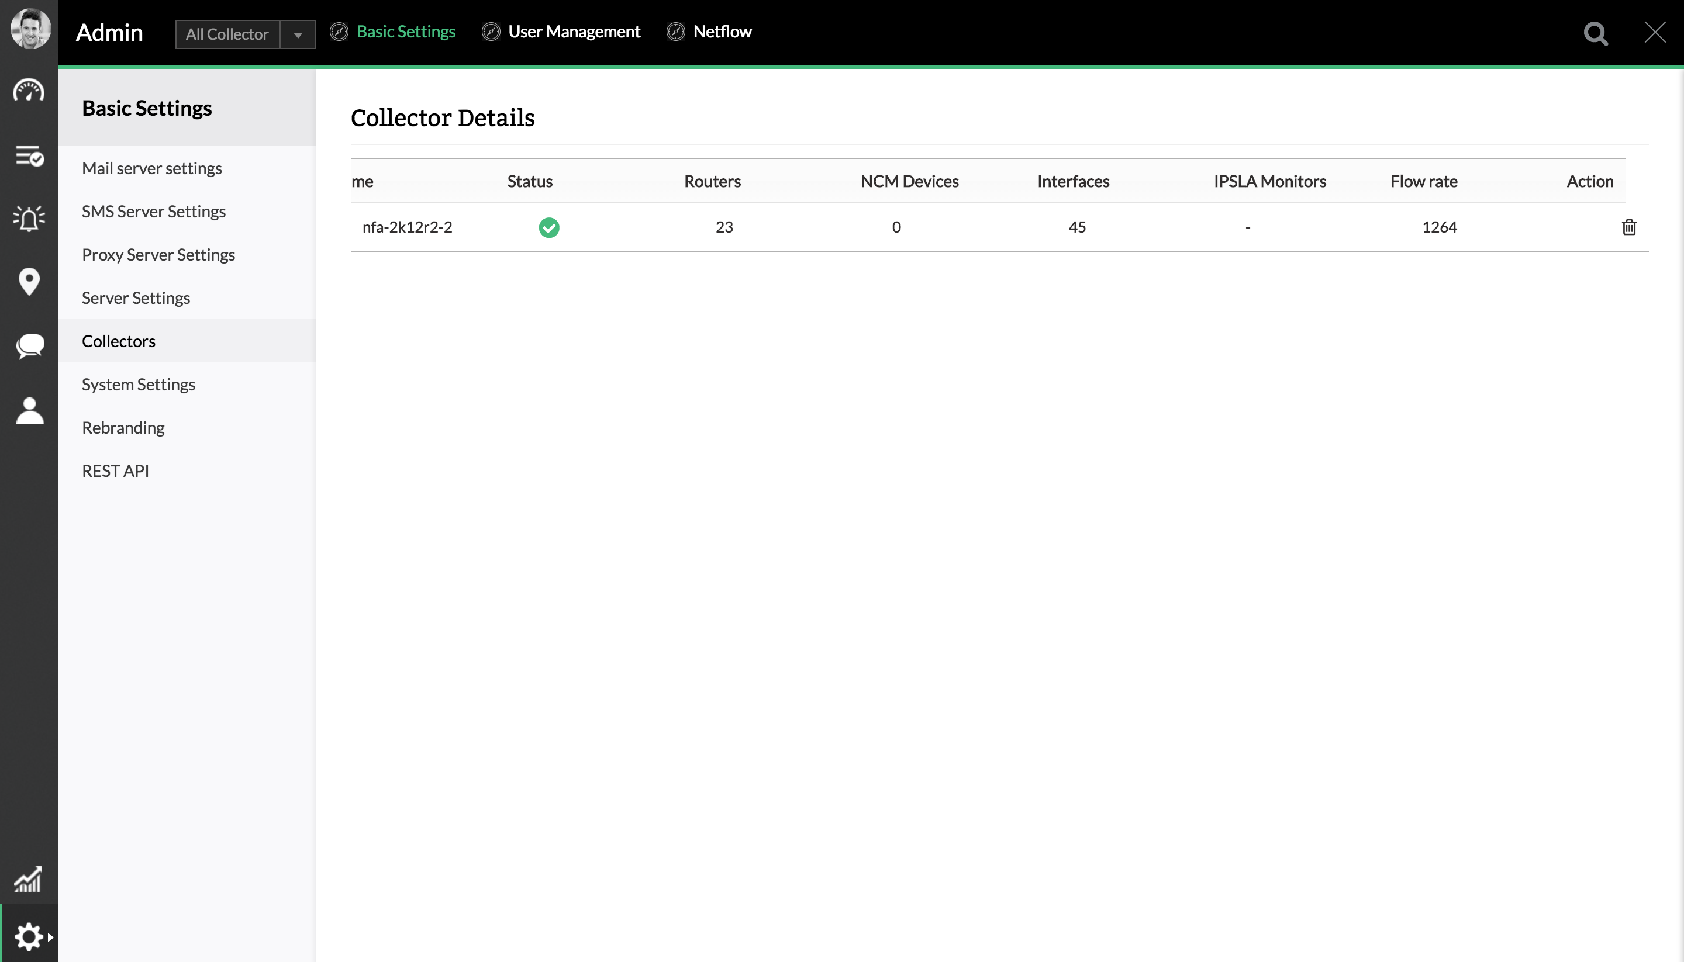
Task: Open the dashboard gauge icon in sidebar
Action: [x=29, y=91]
